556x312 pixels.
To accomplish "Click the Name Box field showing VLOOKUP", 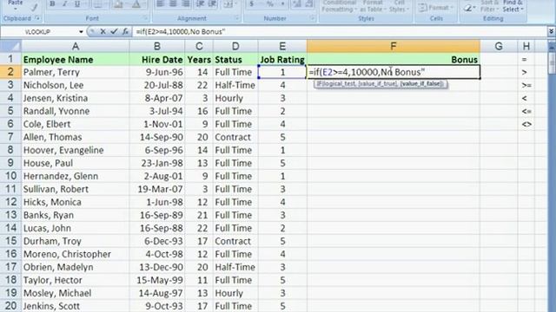I will pos(39,32).
